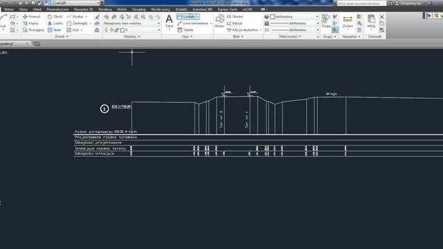Click the Wklej (Paste) icon
The height and width of the screenshot is (249, 443).
click(x=371, y=19)
